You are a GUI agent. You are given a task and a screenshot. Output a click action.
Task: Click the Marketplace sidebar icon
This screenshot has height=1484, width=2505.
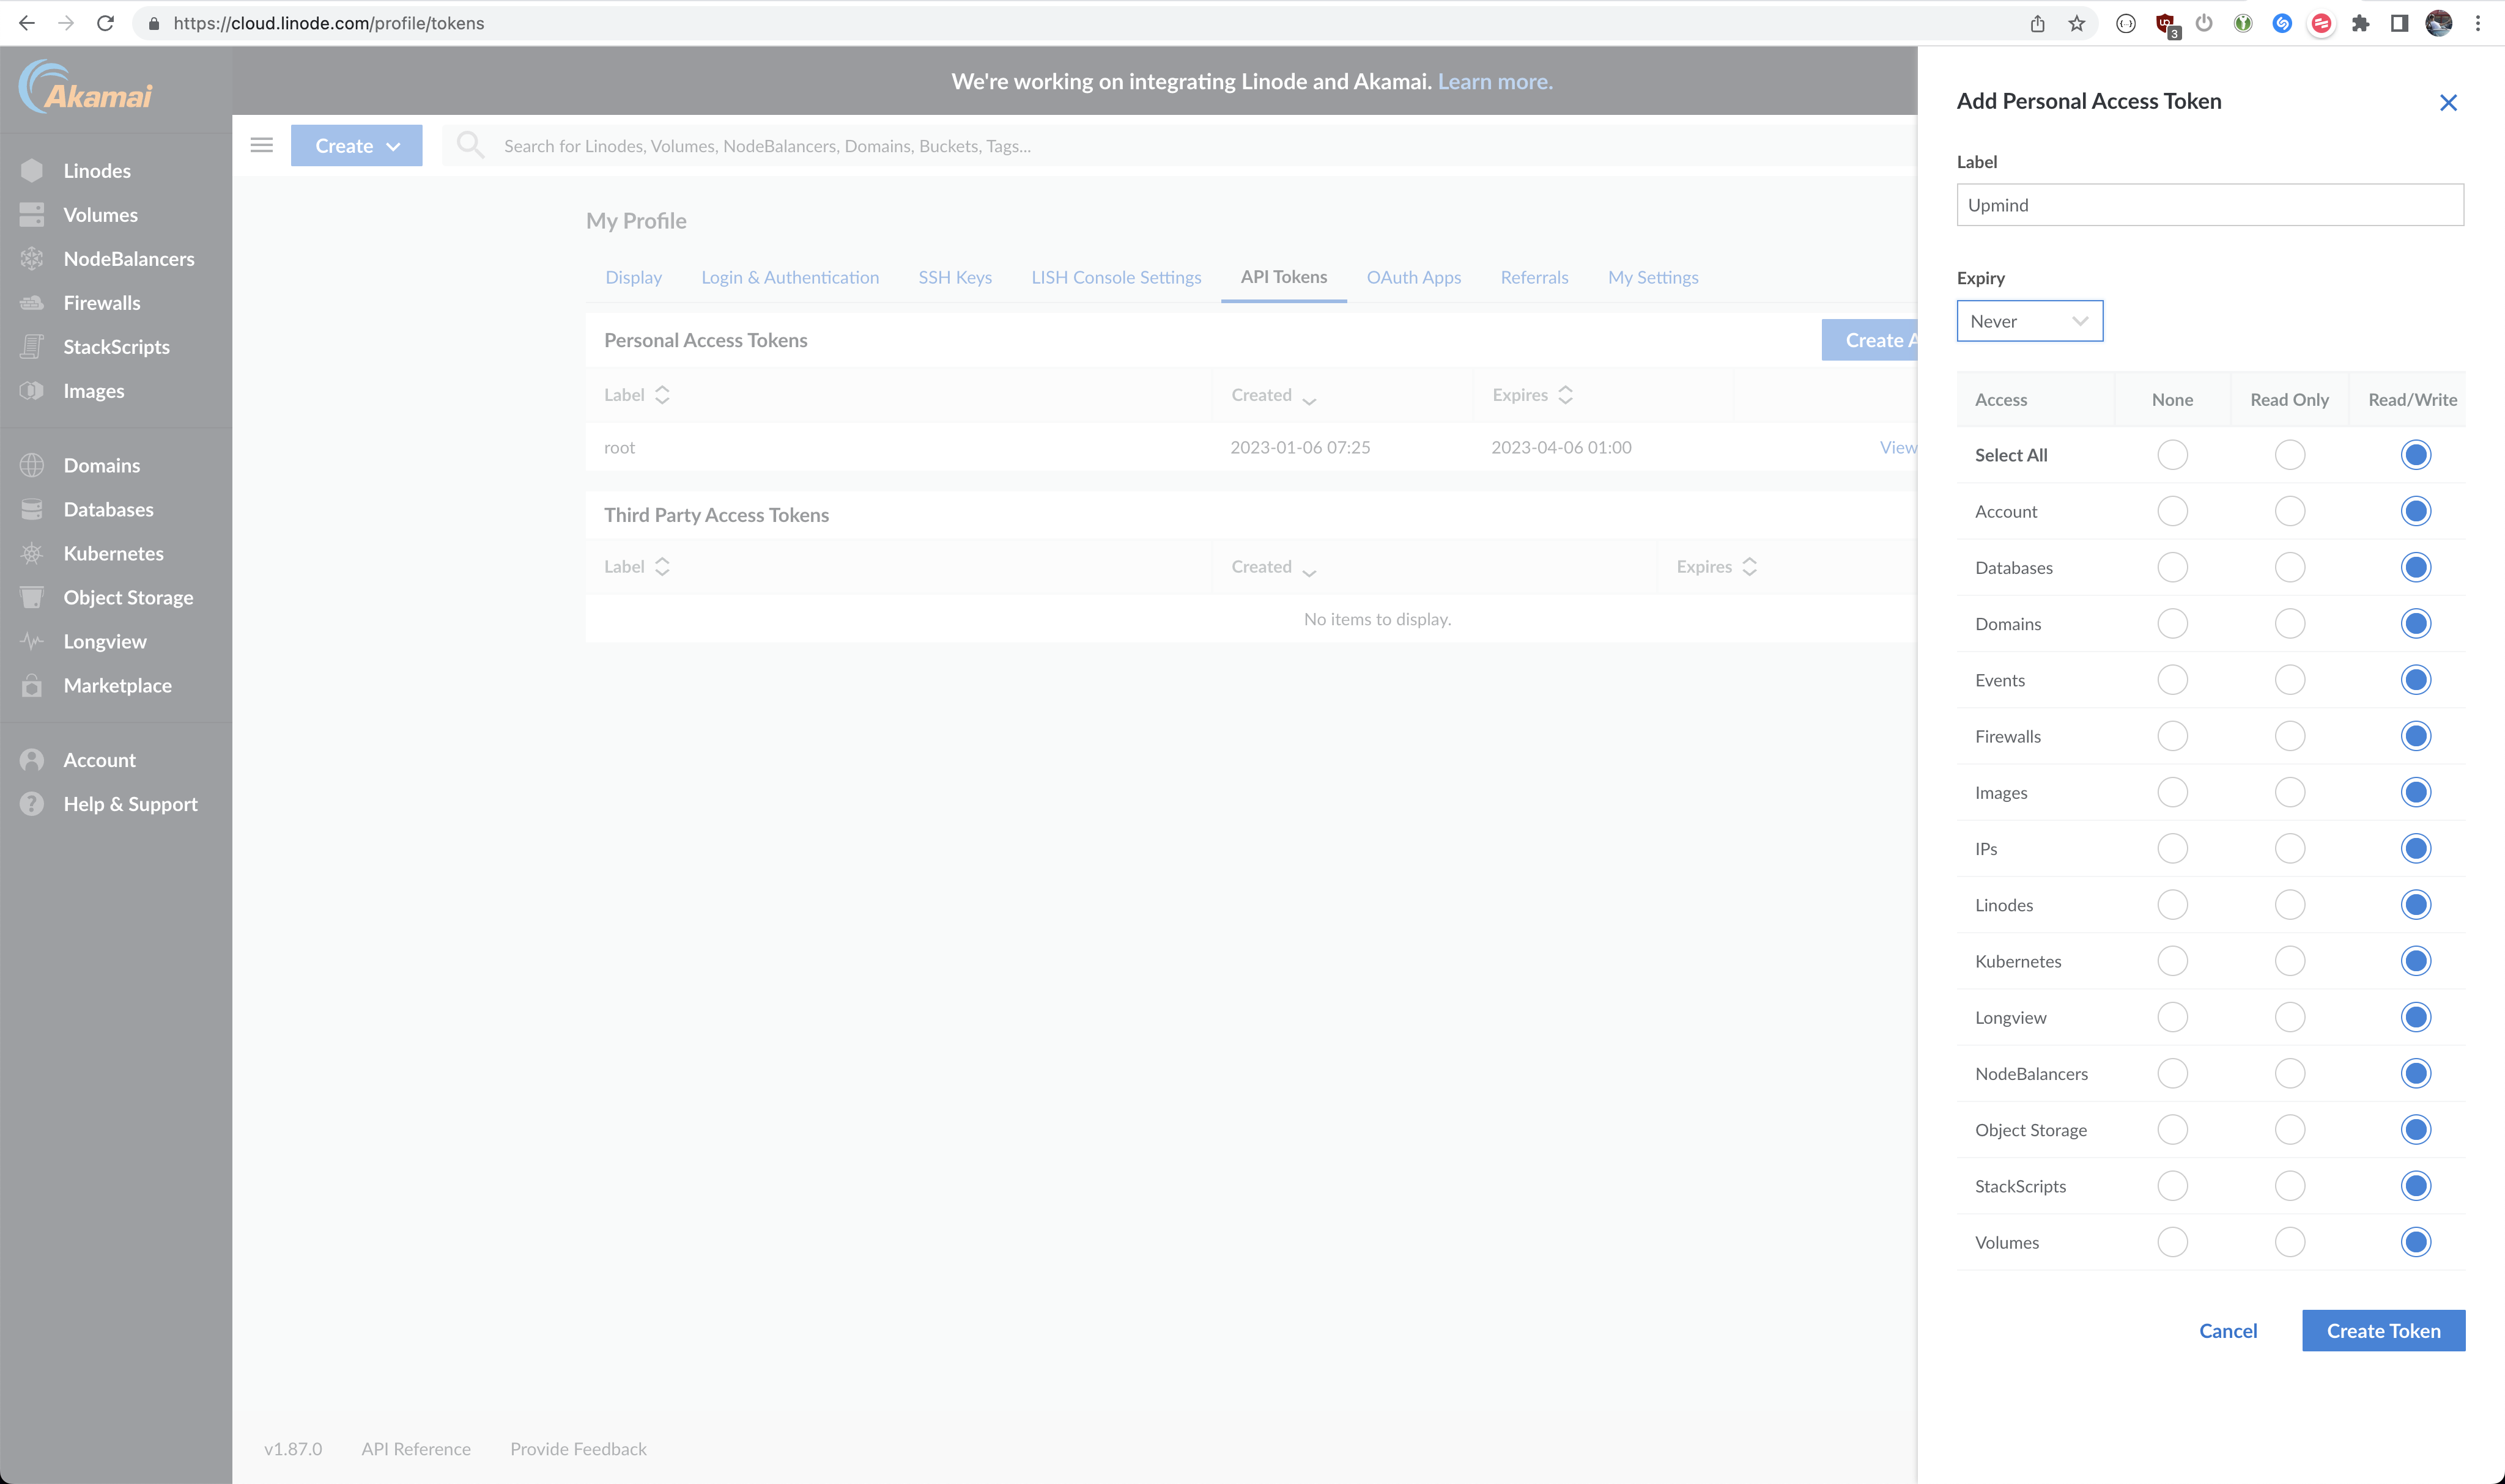click(32, 686)
